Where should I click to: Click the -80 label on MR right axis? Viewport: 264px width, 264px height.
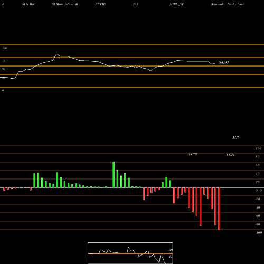(x=258, y=224)
